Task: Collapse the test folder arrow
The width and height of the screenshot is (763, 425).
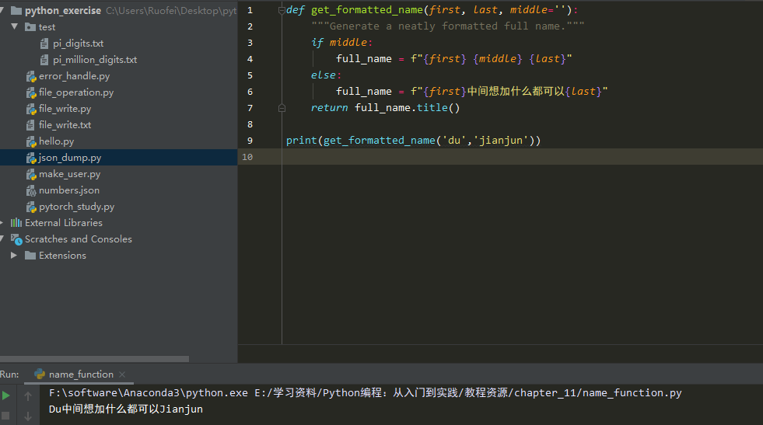Action: (15, 26)
